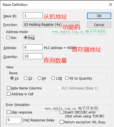114x127 pixels.
Task: Click the Response Delay ms field
Action: point(14,120)
